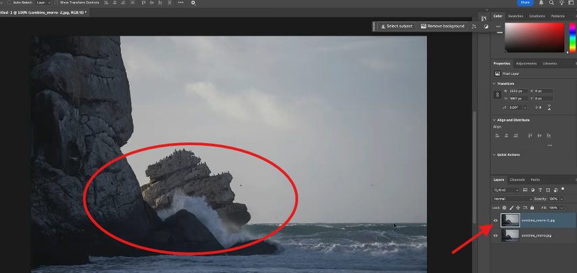Click the half-circle adjustment layer icon in task bar
The height and width of the screenshot is (273, 577).
coord(486,26)
